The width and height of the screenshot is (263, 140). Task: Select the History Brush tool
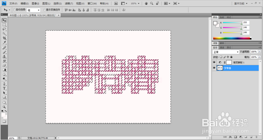4,61
